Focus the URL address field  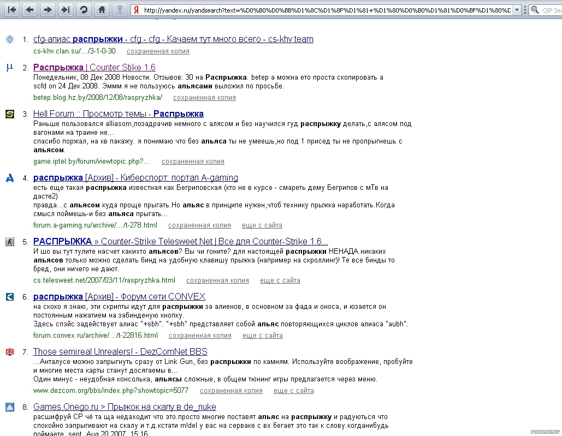pos(327,10)
